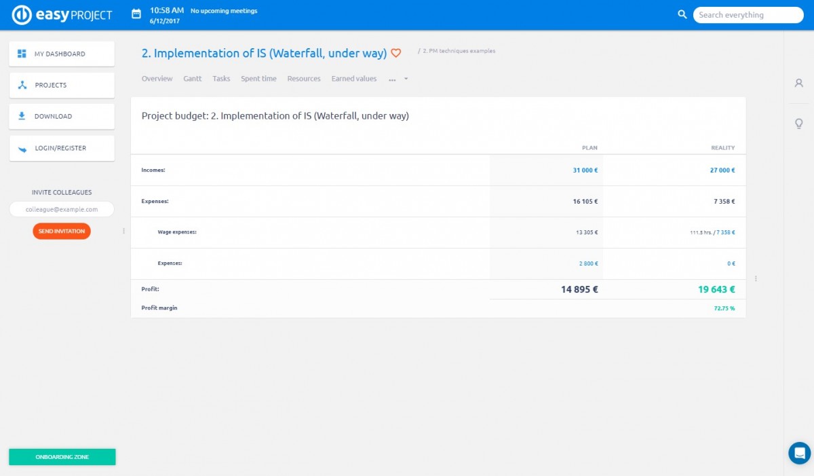Image resolution: width=814 pixels, height=476 pixels.
Task: Open the chat bubble widget
Action: click(799, 453)
